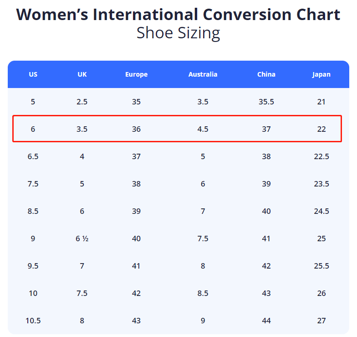
Task: Click the US column header
Action: (33, 74)
